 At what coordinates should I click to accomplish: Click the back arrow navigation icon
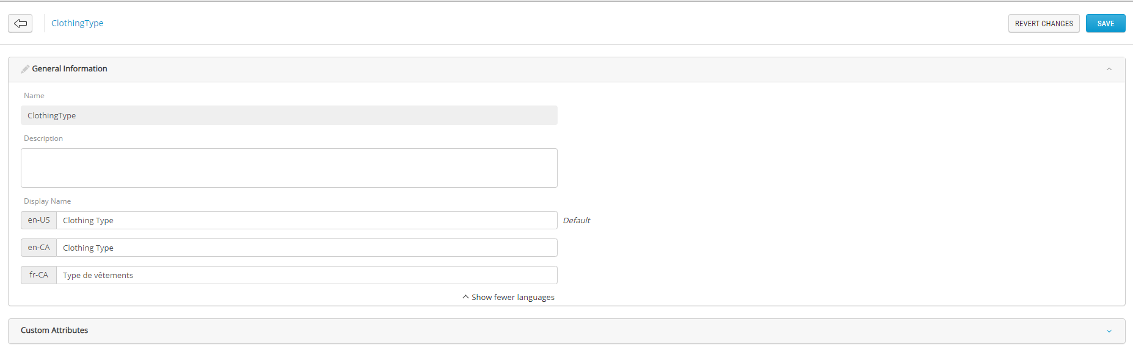tap(20, 23)
